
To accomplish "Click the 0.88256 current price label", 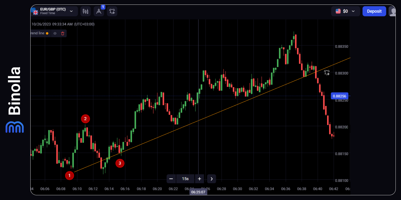I will (339, 96).
